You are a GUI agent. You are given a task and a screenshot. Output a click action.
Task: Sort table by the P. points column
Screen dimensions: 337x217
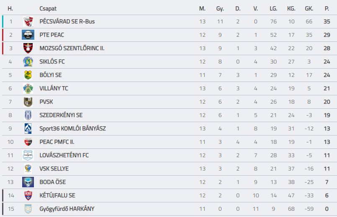pyautogui.click(x=327, y=9)
